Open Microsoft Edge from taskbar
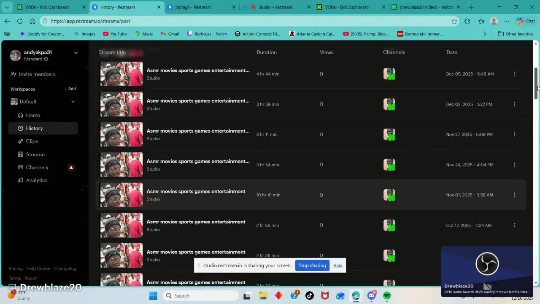This screenshot has height=304, width=540. pos(356,296)
